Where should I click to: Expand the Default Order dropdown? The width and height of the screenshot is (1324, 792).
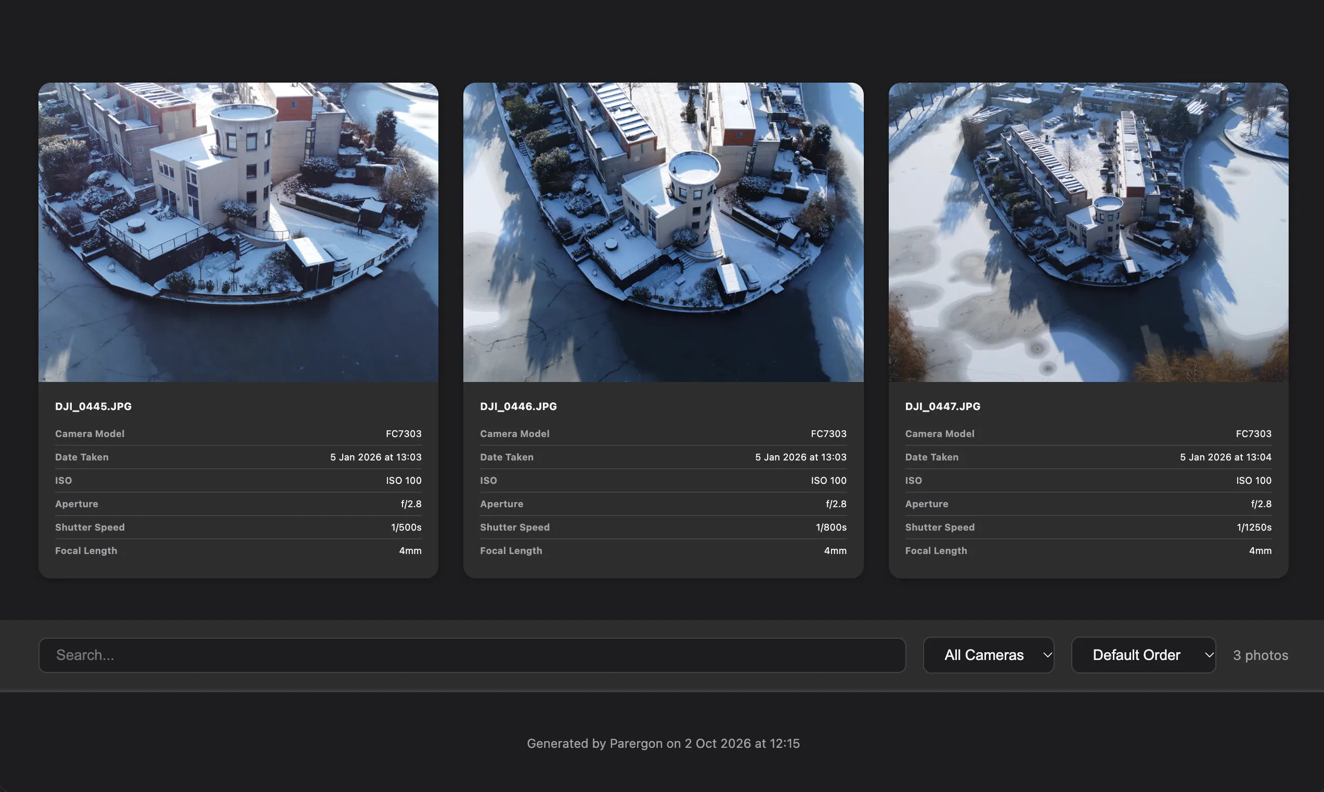1143,655
